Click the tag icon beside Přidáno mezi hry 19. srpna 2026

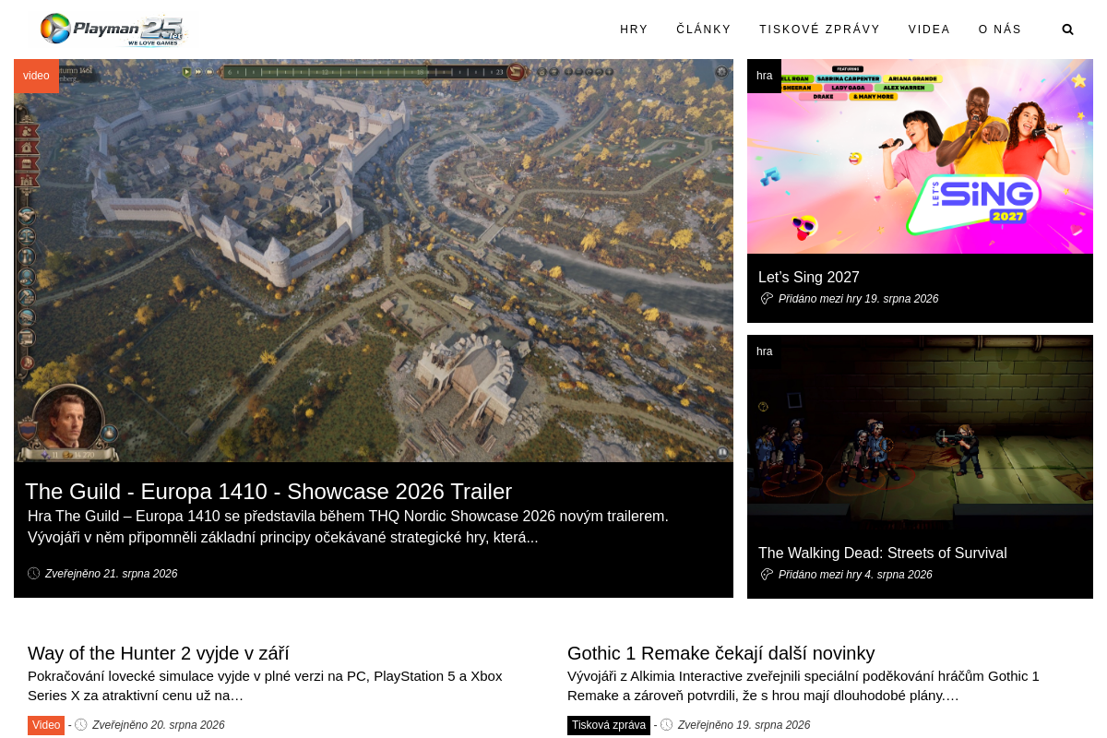tap(767, 299)
